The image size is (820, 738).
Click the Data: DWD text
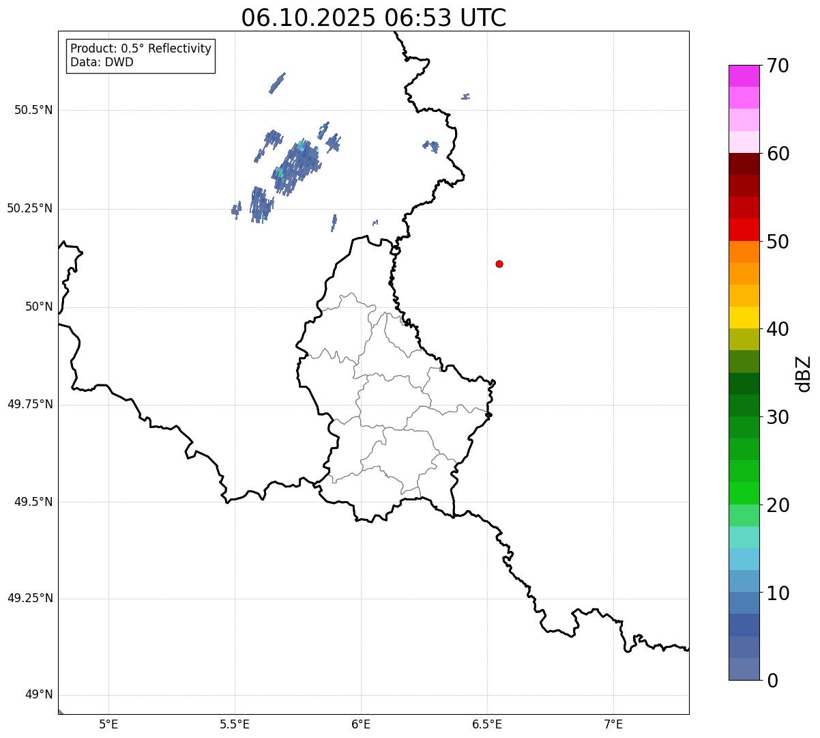click(x=102, y=63)
